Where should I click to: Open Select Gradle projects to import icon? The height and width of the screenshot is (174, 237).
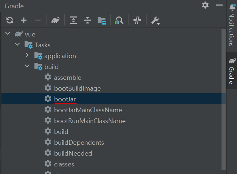point(102,21)
